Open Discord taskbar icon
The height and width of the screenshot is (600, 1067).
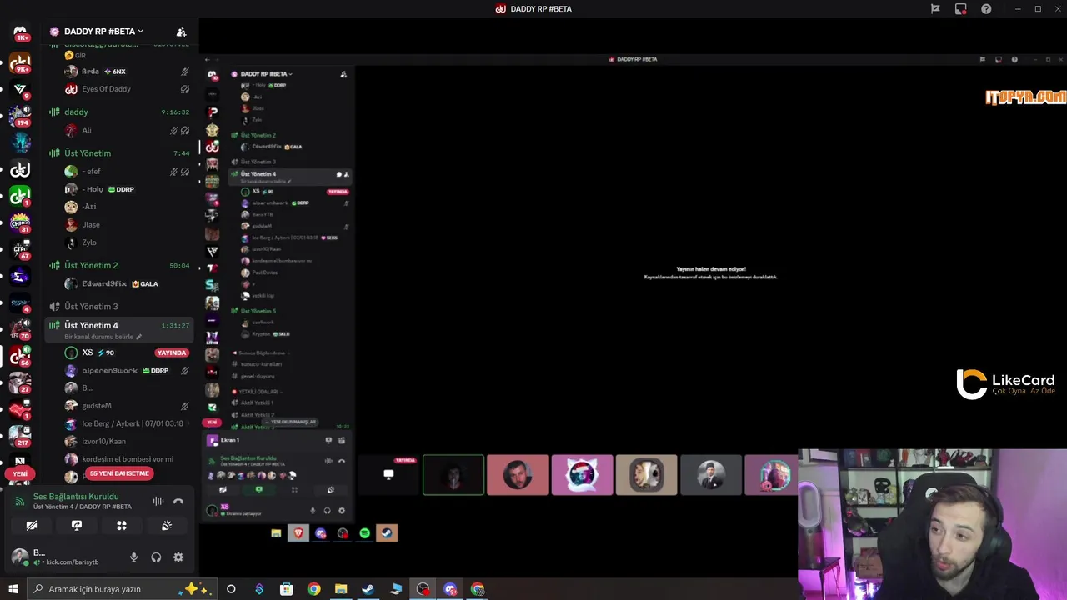450,589
